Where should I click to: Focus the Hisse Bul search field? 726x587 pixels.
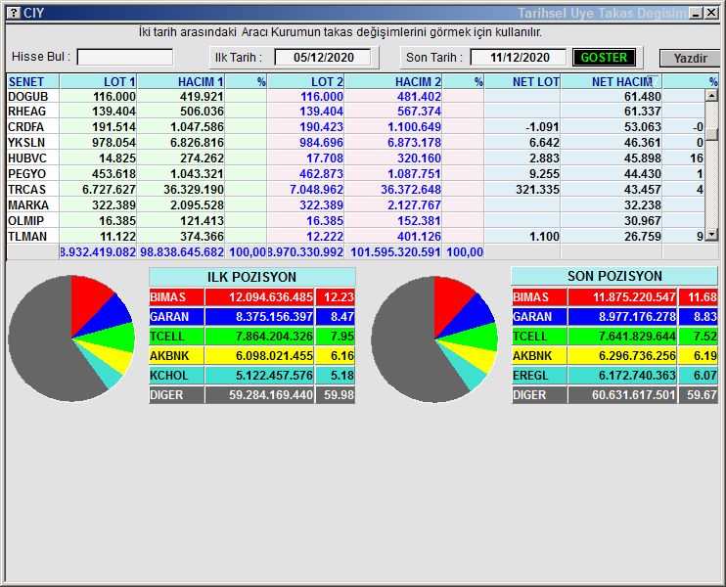point(125,58)
